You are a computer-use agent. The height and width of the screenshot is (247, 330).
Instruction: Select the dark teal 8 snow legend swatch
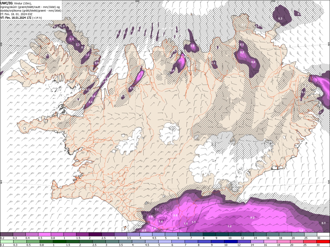209,234
